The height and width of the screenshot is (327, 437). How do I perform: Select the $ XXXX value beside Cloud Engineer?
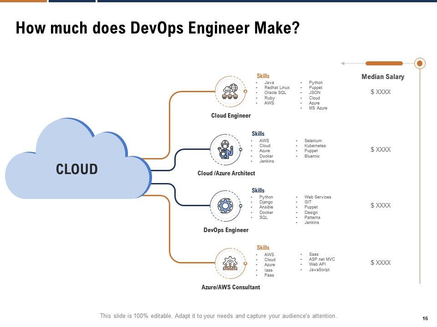coord(381,92)
